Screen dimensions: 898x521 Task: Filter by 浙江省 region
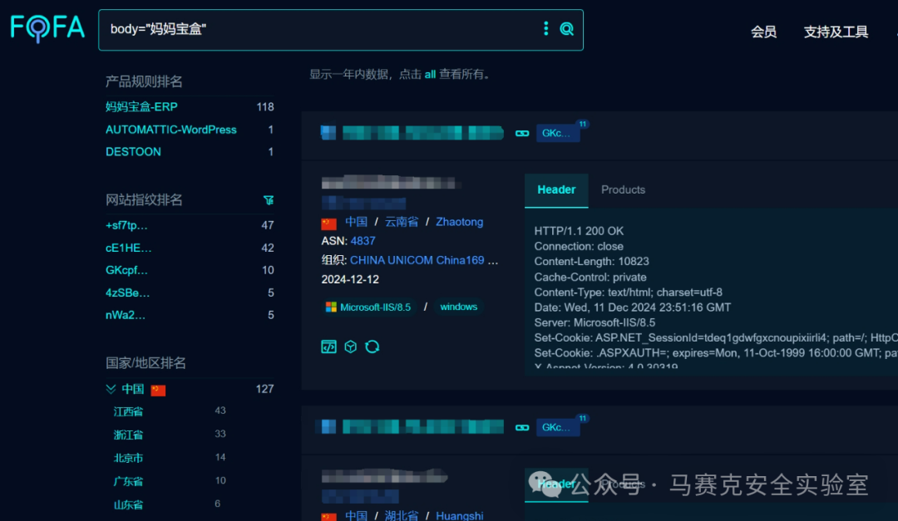(128, 435)
